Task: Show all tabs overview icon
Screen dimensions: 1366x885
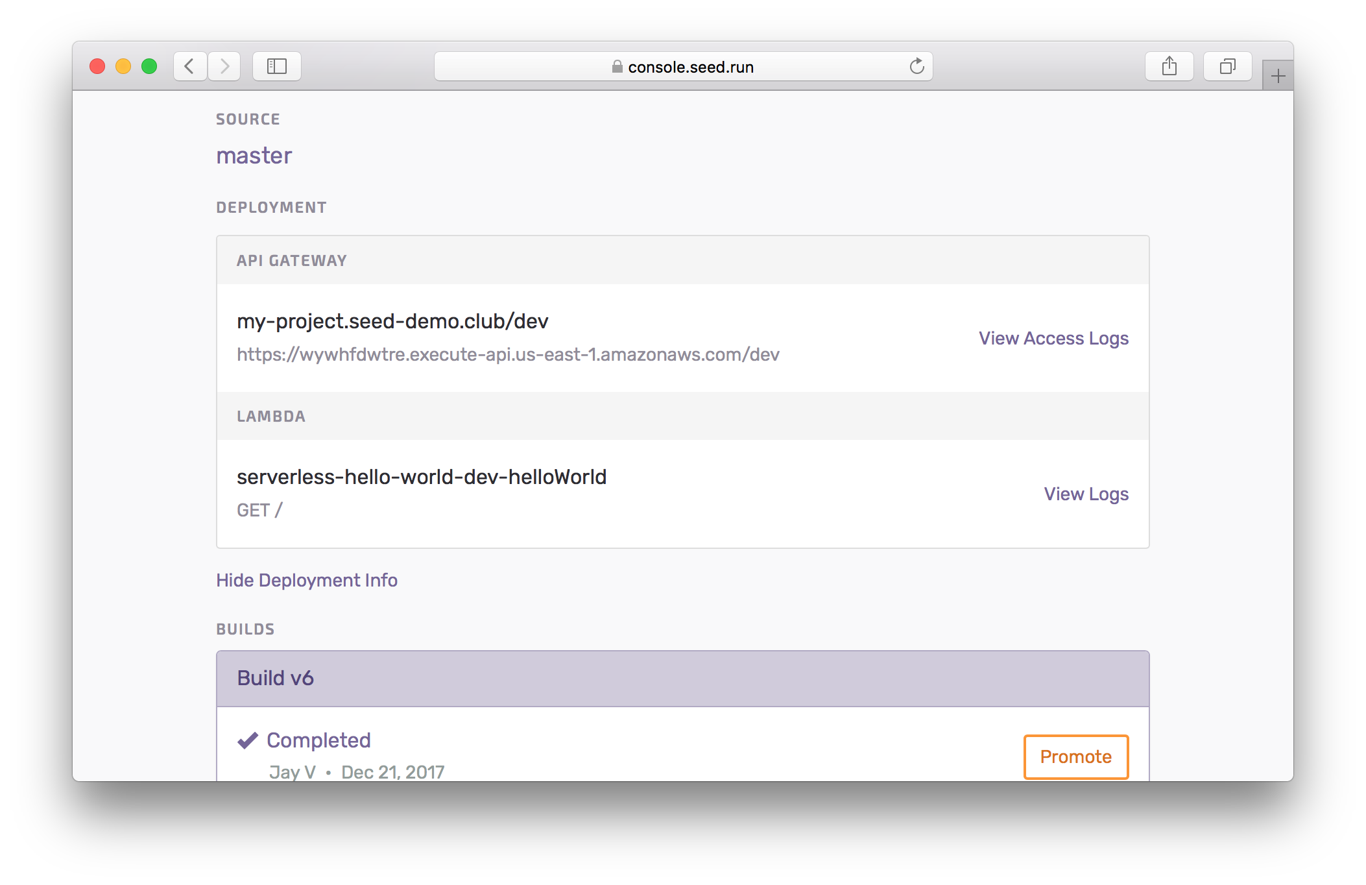Action: [x=1227, y=66]
